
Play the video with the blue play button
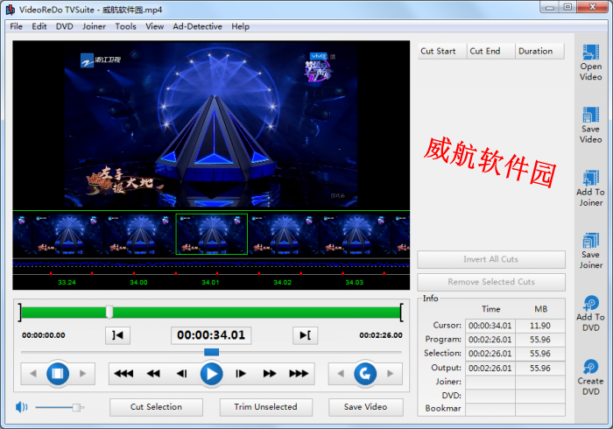tap(212, 374)
